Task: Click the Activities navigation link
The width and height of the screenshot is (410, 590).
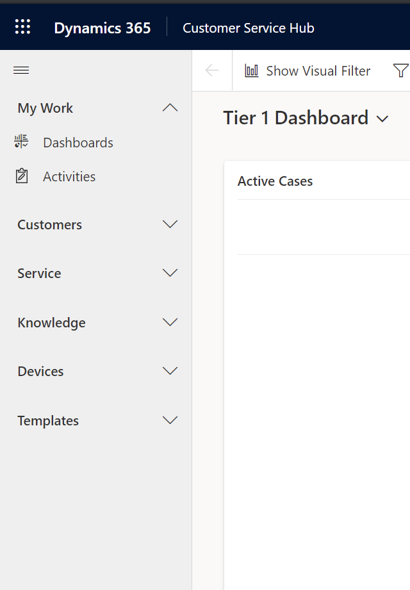Action: tap(69, 176)
